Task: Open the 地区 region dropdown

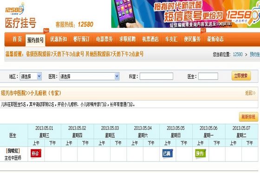Action: [31, 77]
